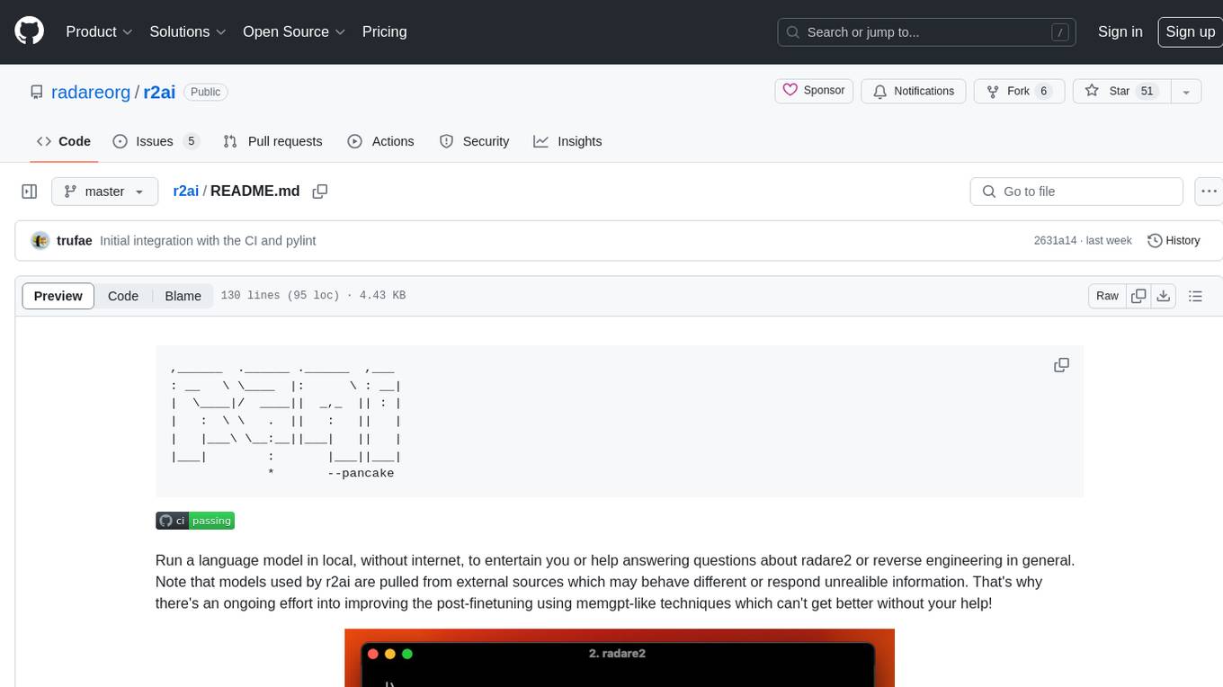Open the radare2 terminal screenshot image
The image size is (1223, 687).
click(x=620, y=657)
